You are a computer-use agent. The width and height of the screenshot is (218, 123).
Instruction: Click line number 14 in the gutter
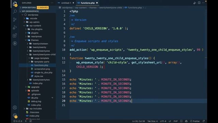tap(64, 75)
